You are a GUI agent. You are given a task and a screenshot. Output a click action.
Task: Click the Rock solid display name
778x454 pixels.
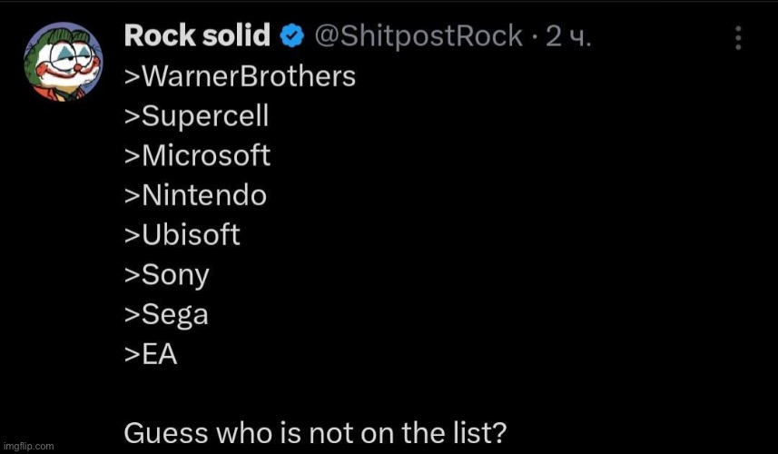click(197, 35)
